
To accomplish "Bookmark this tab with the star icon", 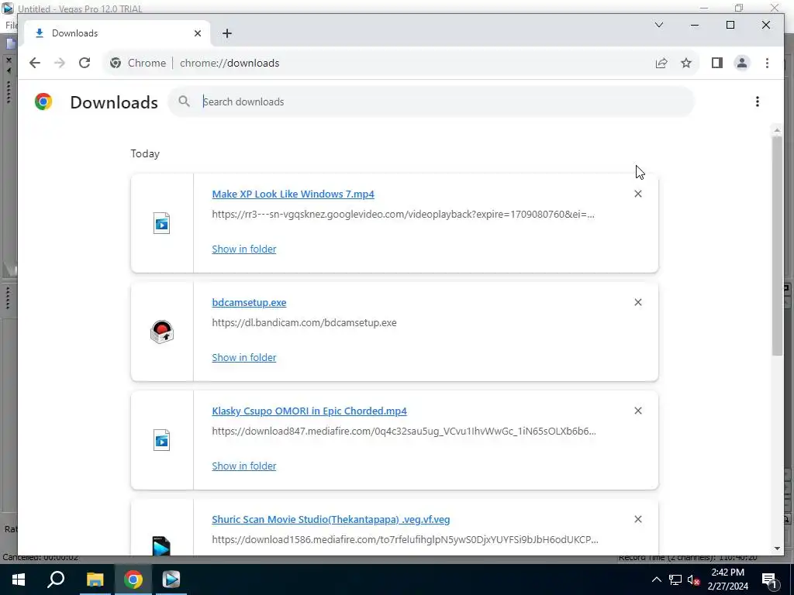I will [686, 63].
